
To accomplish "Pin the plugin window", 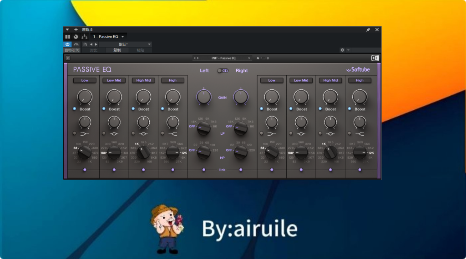I will click(368, 29).
